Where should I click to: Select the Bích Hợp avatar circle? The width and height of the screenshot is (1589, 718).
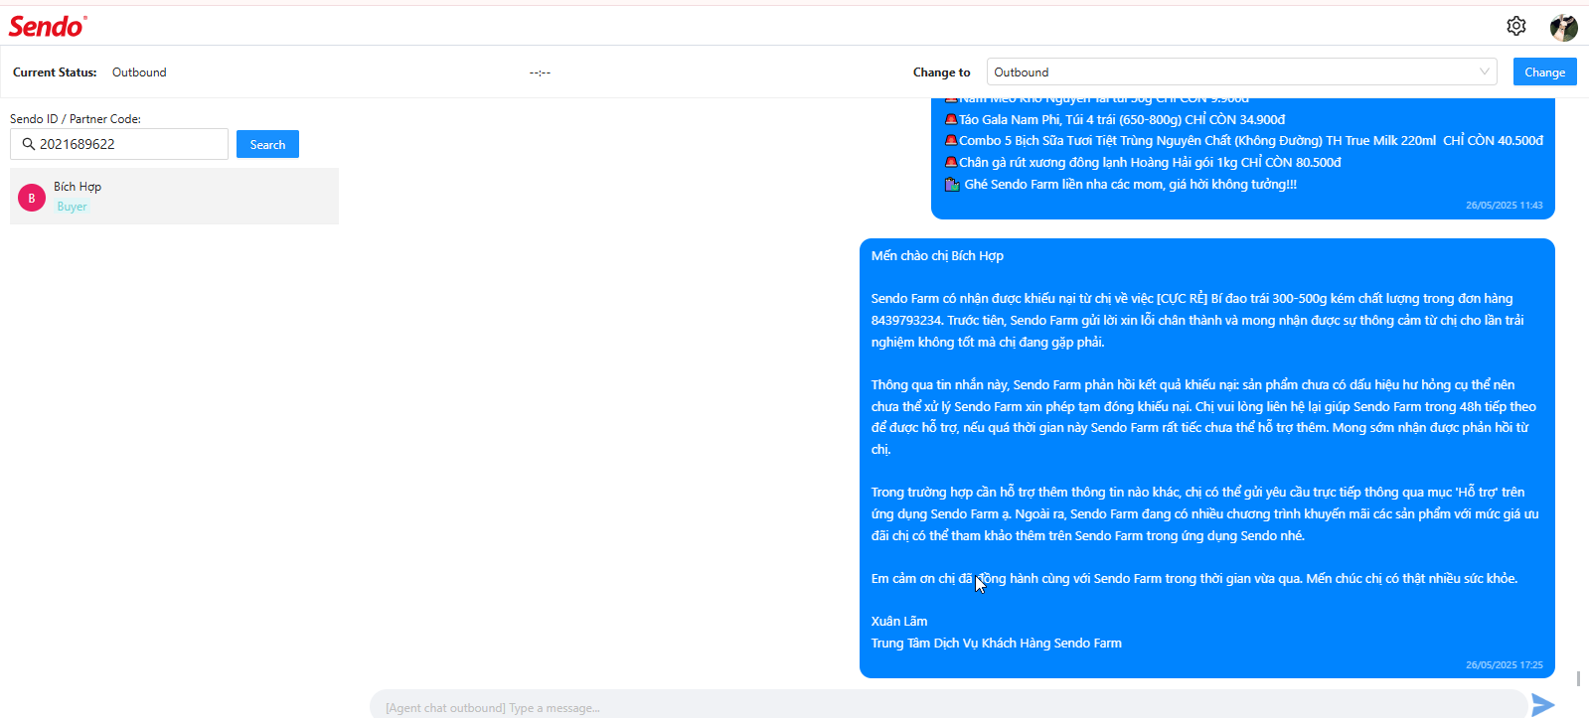coord(32,198)
